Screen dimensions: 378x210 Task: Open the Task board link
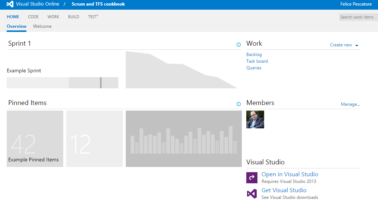point(257,61)
